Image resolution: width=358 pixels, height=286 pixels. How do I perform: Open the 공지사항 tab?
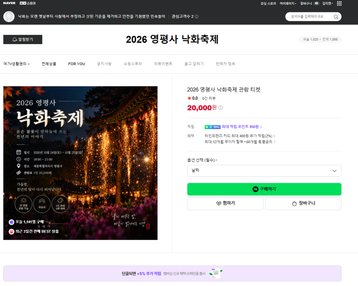104,64
